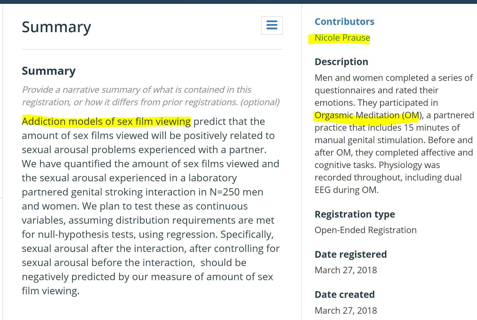Image resolution: width=477 pixels, height=320 pixels.
Task: Open the hamburger menu beside Summary title
Action: coord(272,25)
